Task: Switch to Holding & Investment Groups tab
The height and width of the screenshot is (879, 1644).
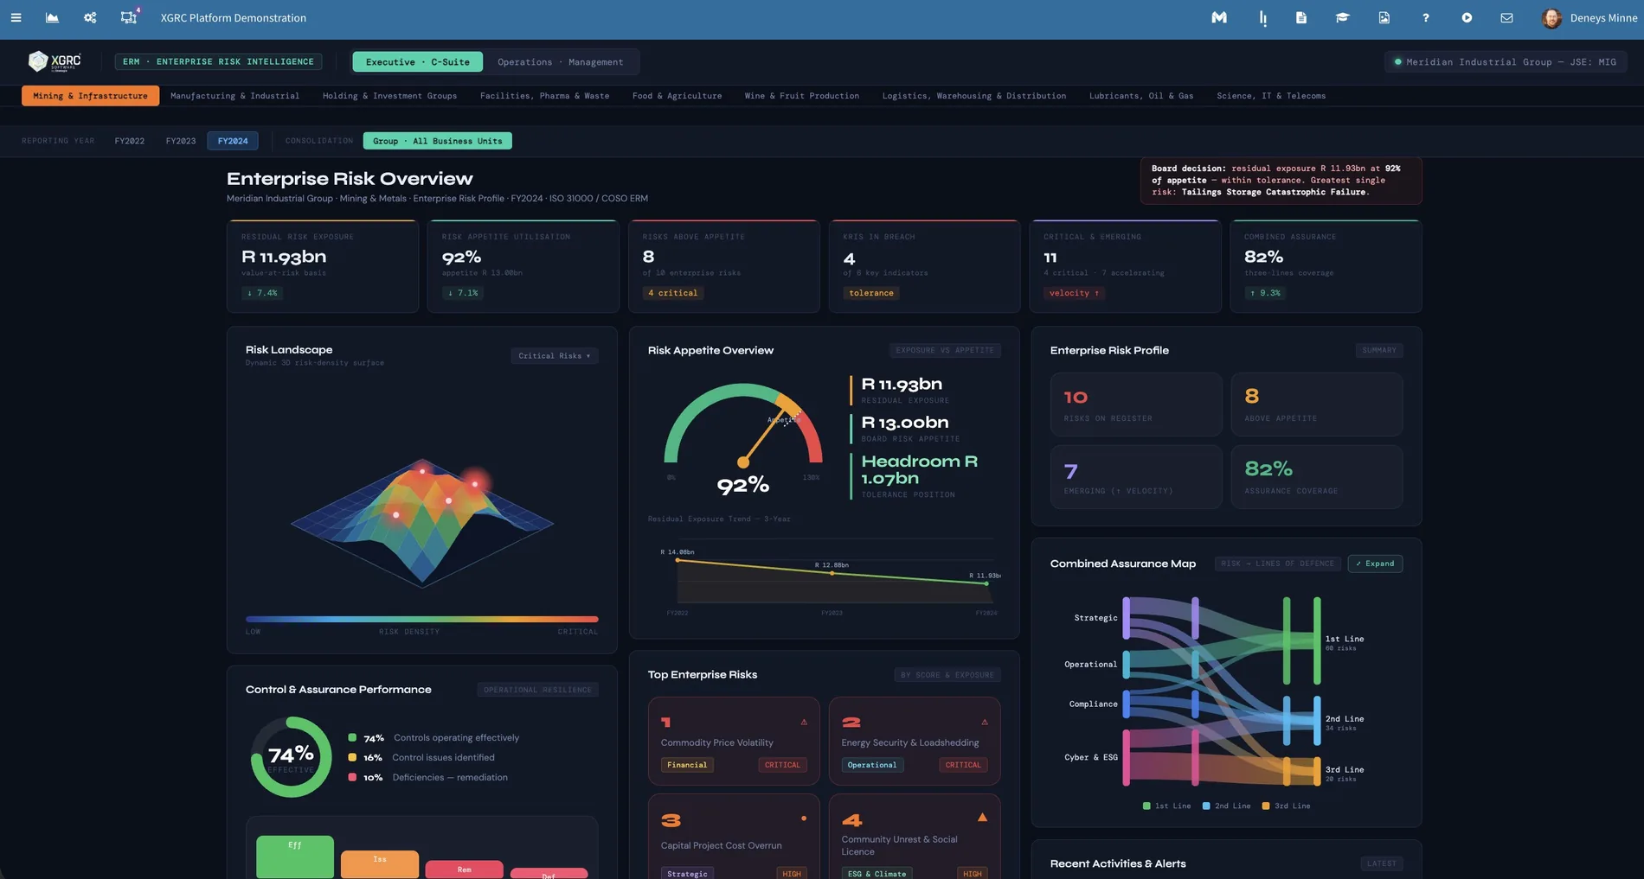Action: pos(389,96)
